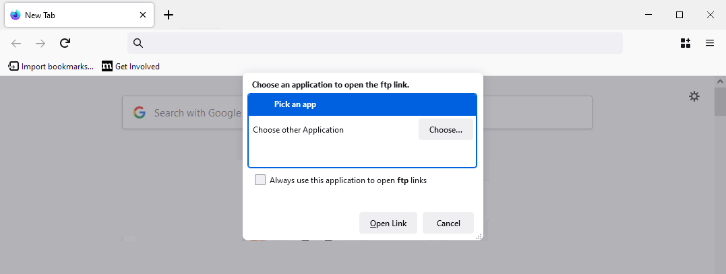The image size is (726, 274).
Task: Click the personalize new tab gear icon
Action: tap(694, 96)
